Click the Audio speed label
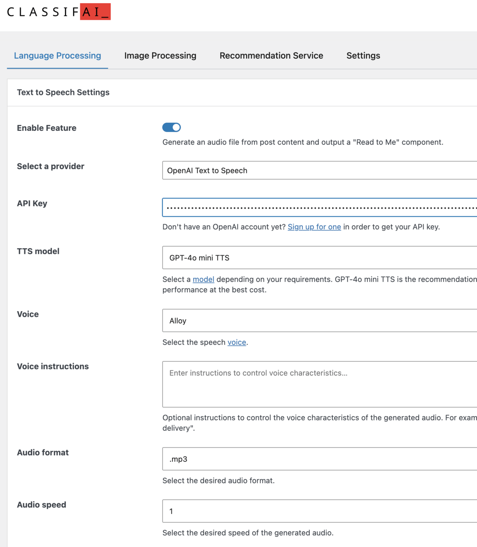 [x=41, y=505]
